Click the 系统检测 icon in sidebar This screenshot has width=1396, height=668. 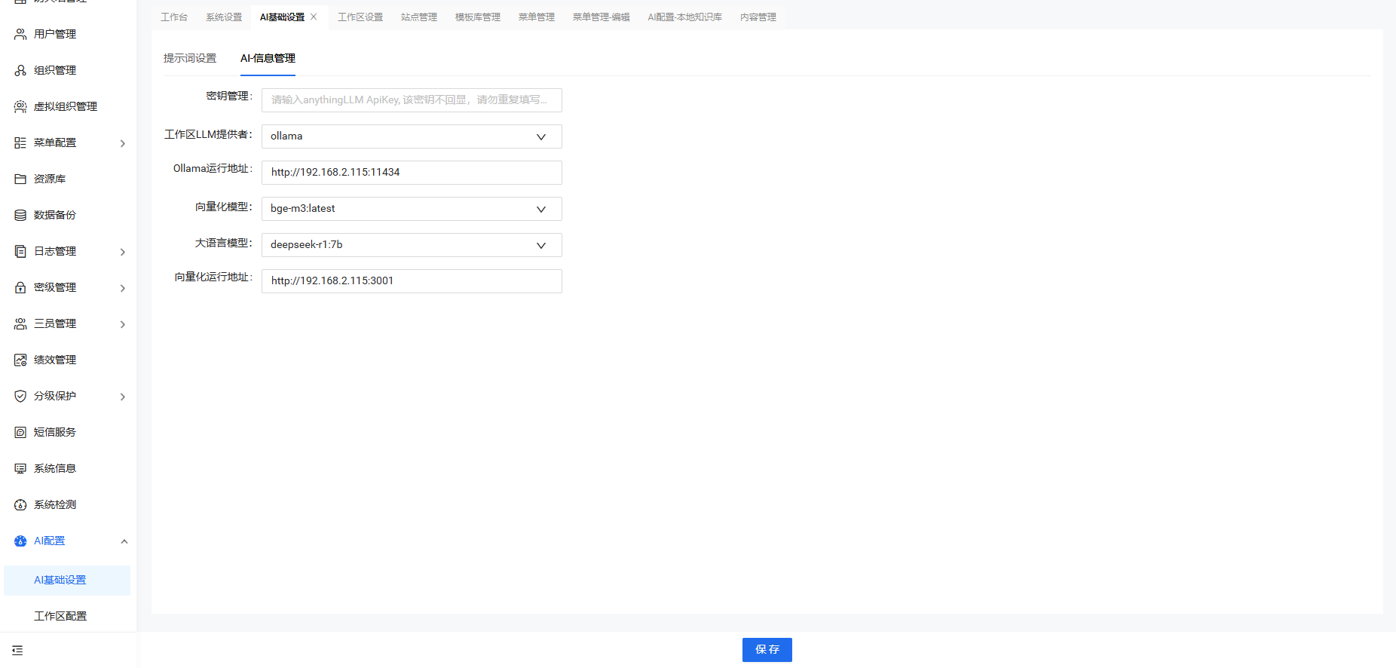[20, 504]
